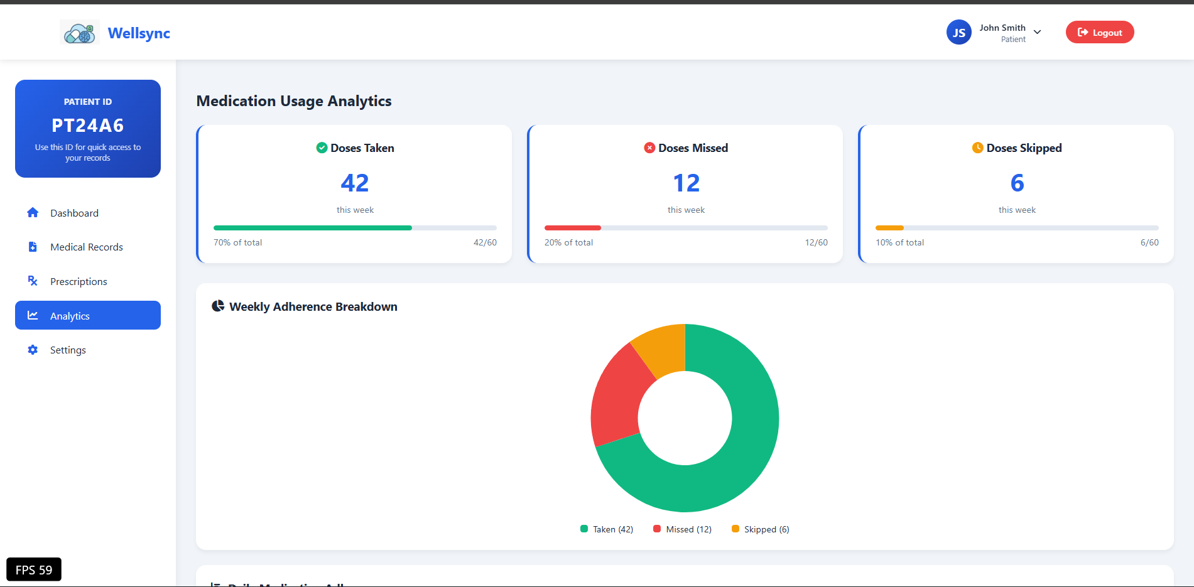Click the pie chart icon beside Weekly Adherence Breakdown
1194x587 pixels.
218,306
